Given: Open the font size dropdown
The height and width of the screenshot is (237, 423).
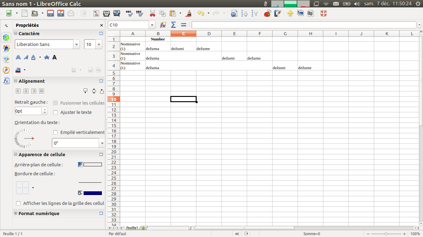Looking at the screenshot, I should click(x=99, y=44).
